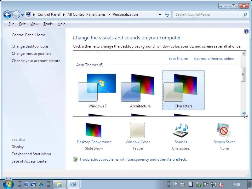Click the magnifier search icon
This screenshot has height=189, width=252.
pos(245,14)
